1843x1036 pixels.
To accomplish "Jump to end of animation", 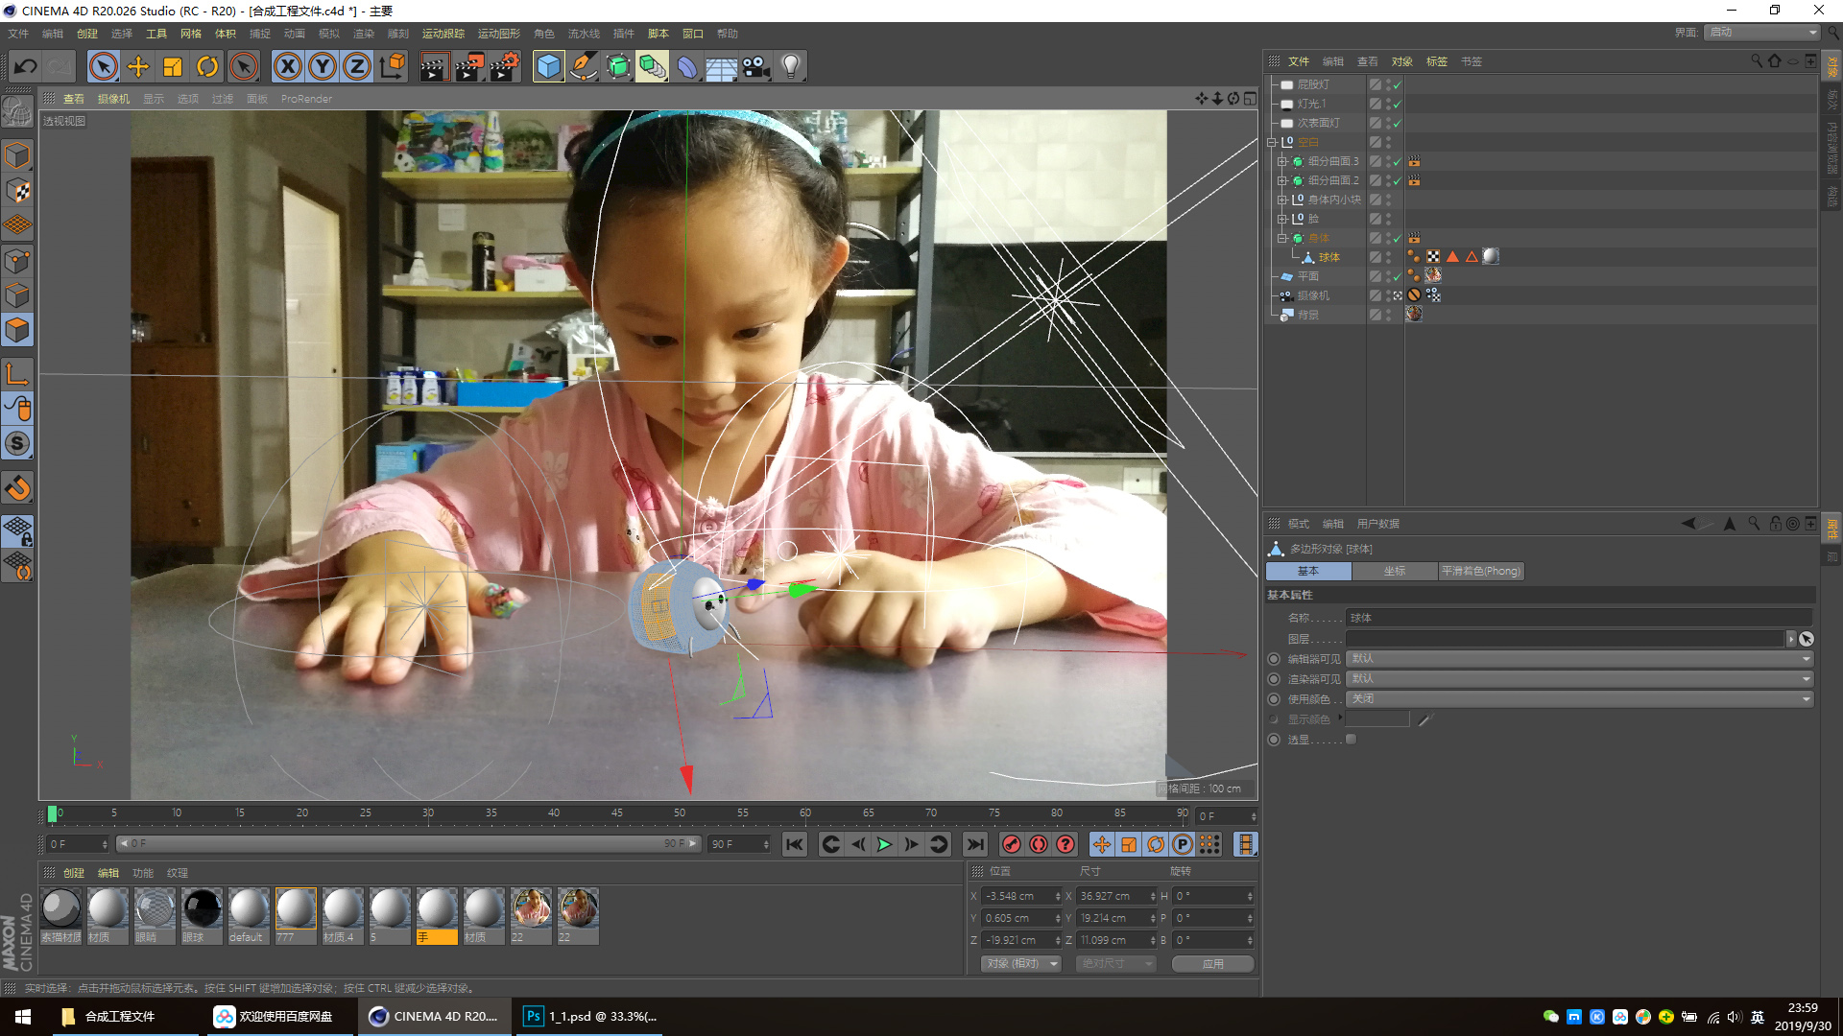I will (975, 844).
